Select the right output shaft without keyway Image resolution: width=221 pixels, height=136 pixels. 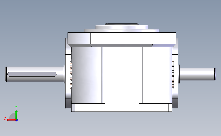coord(198,74)
